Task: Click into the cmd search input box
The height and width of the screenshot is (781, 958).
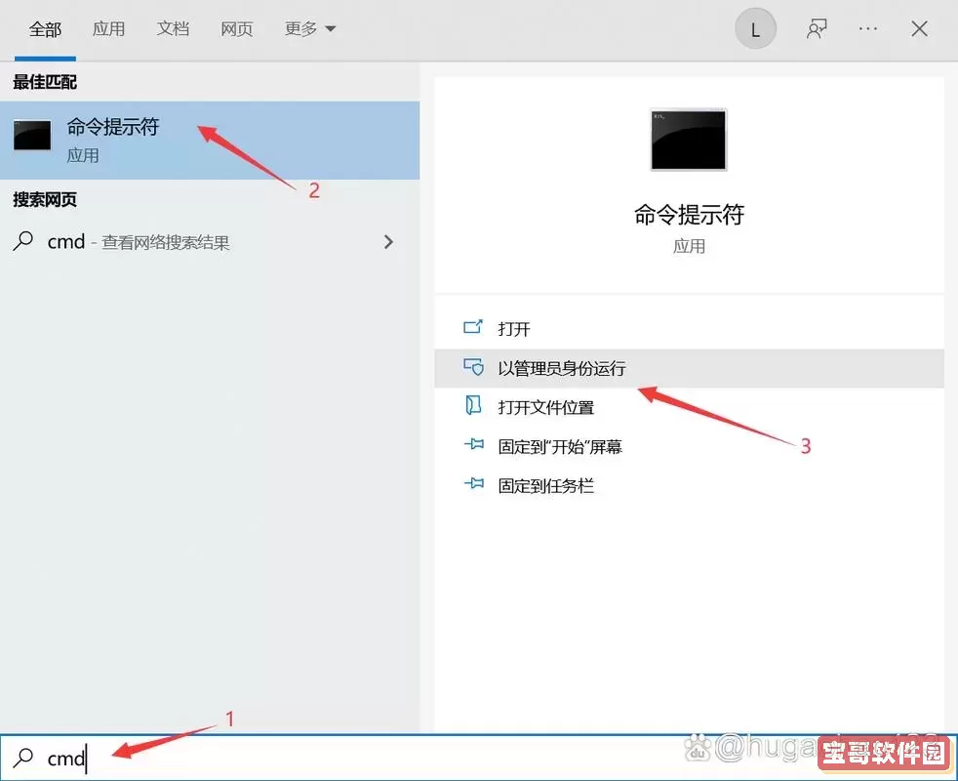Action: [x=479, y=758]
